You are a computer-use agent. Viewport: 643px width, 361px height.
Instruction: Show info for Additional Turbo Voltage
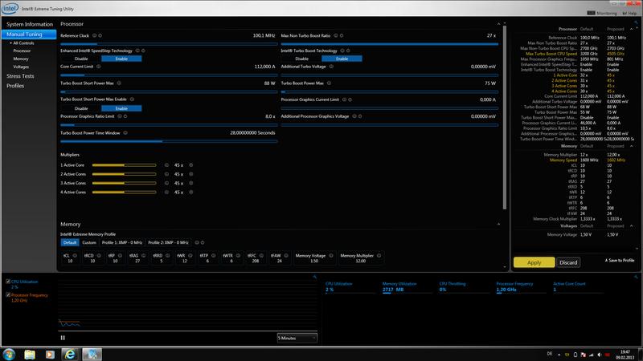coord(331,67)
